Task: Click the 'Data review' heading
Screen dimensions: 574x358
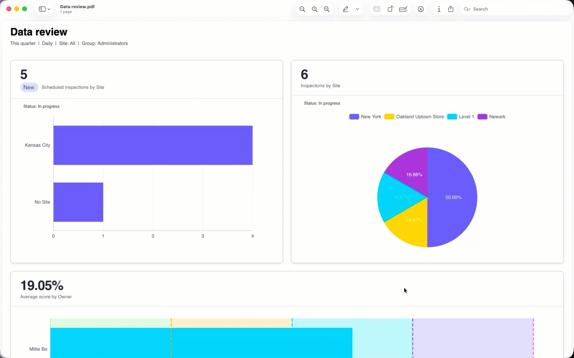Action: pyautogui.click(x=39, y=32)
